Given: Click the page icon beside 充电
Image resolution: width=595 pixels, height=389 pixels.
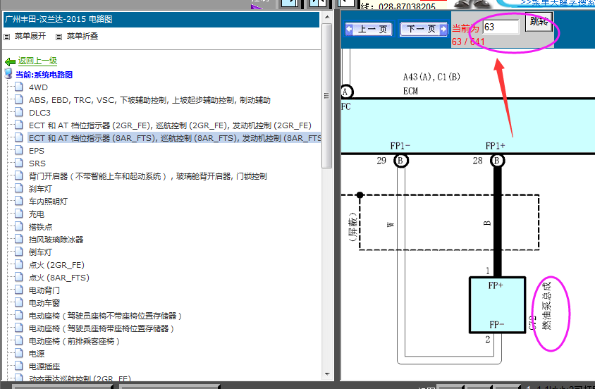Looking at the screenshot, I should (19, 214).
